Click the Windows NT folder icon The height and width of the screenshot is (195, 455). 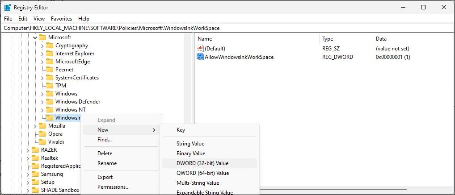coord(50,110)
